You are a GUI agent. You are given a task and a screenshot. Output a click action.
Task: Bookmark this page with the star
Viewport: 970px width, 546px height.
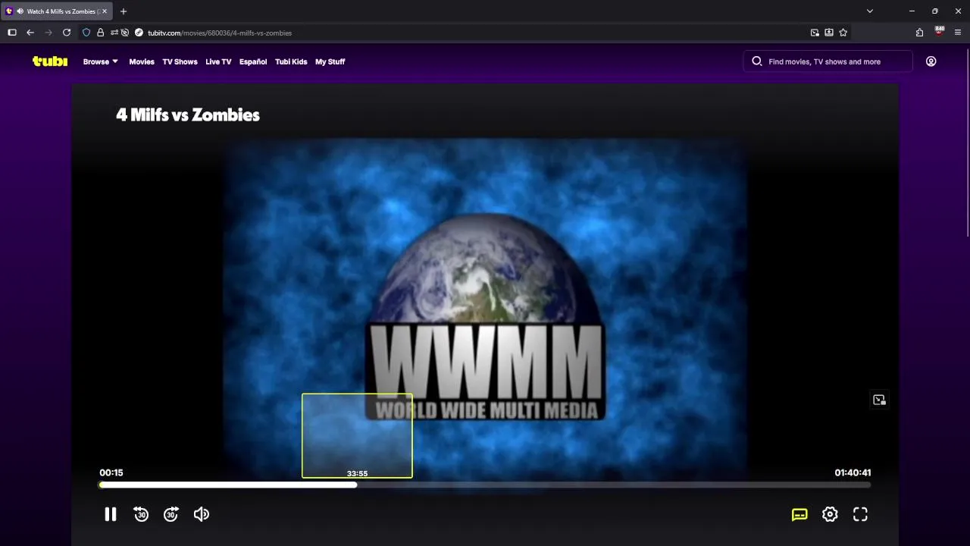[843, 33]
